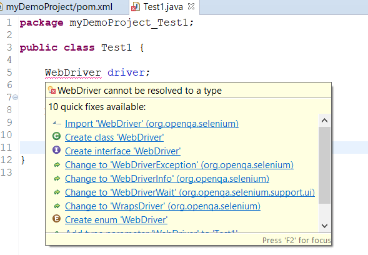Click the quick fix list scroll down arrow
This screenshot has width=368, height=255.
coord(325,226)
